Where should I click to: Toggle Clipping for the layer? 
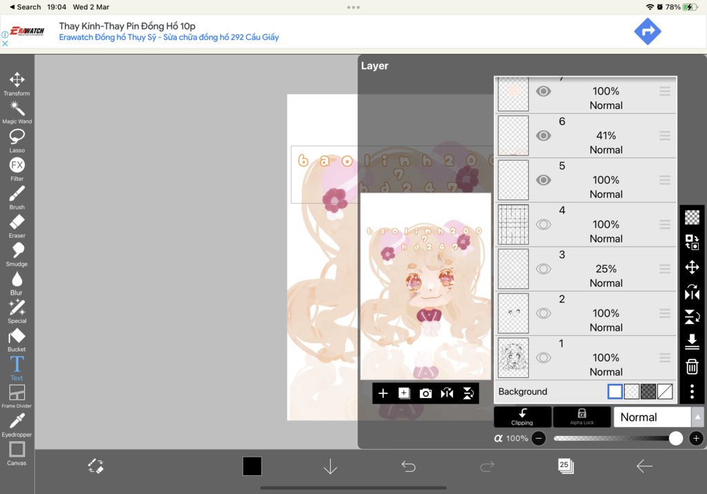(522, 417)
